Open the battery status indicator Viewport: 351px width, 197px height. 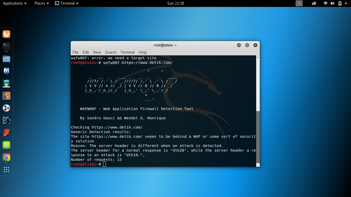[340, 3]
